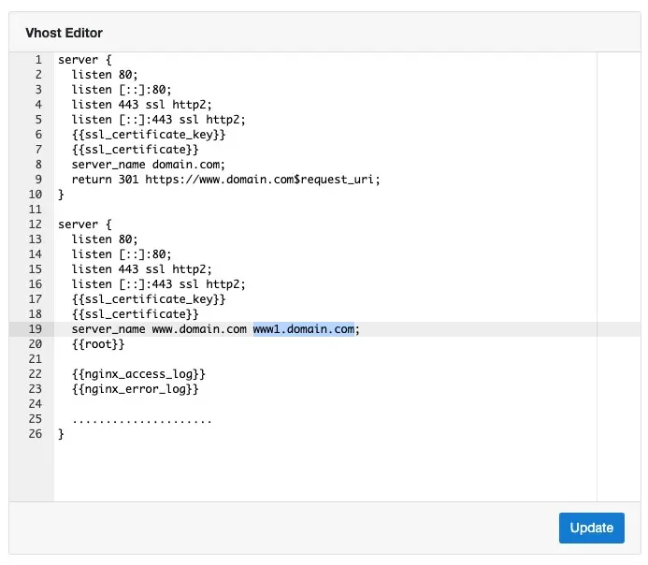Click {{ssl_certificate_key}} on line 17
Image resolution: width=648 pixels, height=565 pixels.
(x=149, y=299)
